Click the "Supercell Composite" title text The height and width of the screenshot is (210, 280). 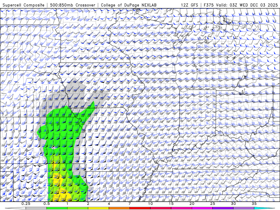tap(23, 5)
